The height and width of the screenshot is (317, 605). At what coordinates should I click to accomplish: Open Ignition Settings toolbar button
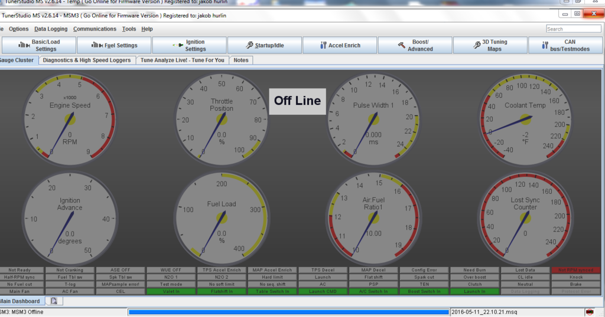tap(190, 45)
